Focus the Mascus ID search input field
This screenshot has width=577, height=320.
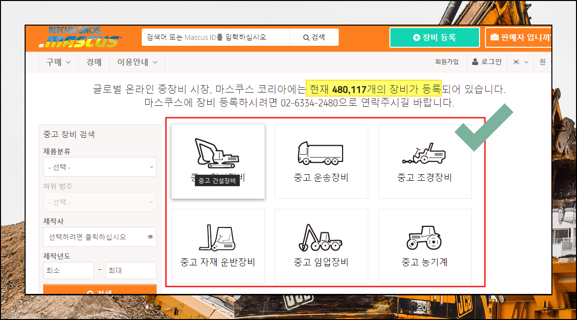point(216,37)
